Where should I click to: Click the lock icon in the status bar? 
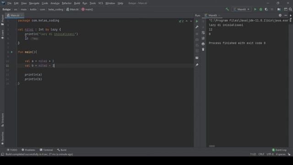[x=289, y=154]
